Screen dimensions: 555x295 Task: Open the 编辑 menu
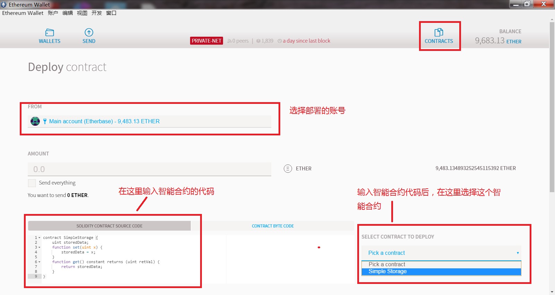68,13
